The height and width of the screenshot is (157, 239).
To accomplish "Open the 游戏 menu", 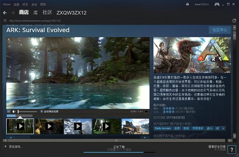I will click(x=34, y=4).
